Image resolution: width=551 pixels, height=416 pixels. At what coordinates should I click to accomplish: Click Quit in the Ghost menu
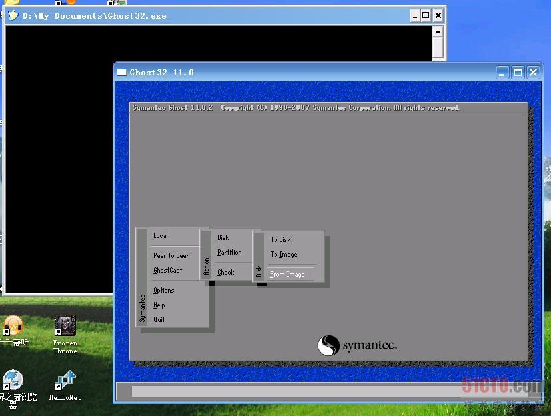click(x=159, y=319)
